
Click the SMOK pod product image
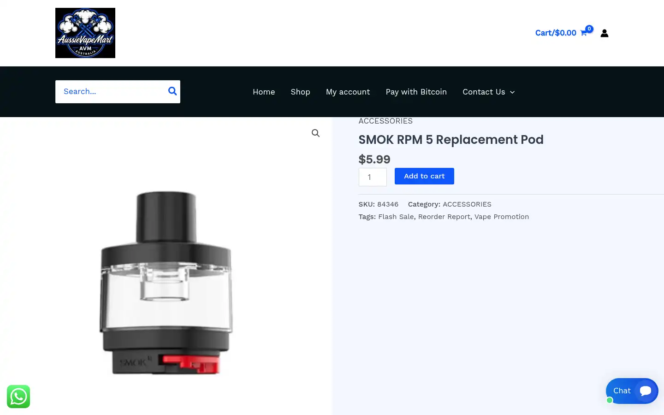coord(166,282)
